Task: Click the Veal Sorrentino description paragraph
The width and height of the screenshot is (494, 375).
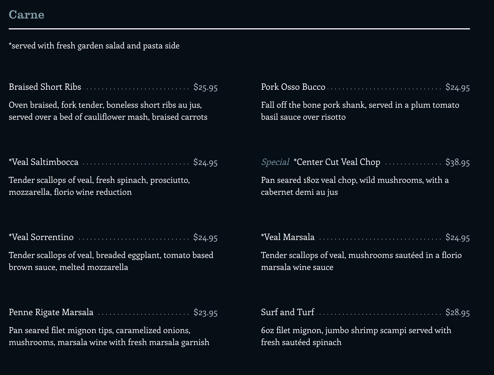Action: (x=111, y=261)
